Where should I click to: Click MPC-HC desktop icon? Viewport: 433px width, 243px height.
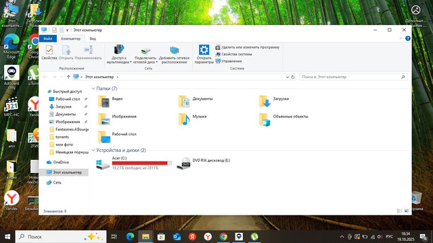(12, 107)
